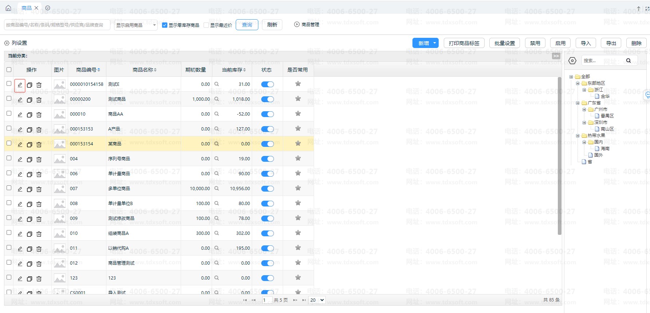The image size is (650, 313).
Task: Click the product search input field
Action: click(x=57, y=25)
